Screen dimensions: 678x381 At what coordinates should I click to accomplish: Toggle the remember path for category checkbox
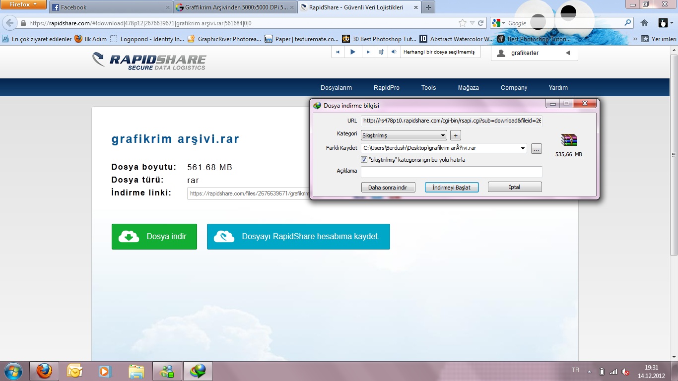364,160
